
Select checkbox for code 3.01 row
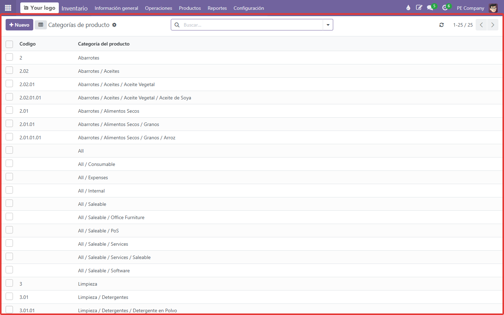[x=9, y=296]
